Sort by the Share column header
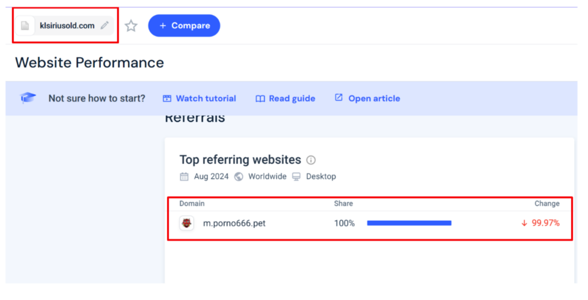588x300 pixels. pyautogui.click(x=343, y=204)
